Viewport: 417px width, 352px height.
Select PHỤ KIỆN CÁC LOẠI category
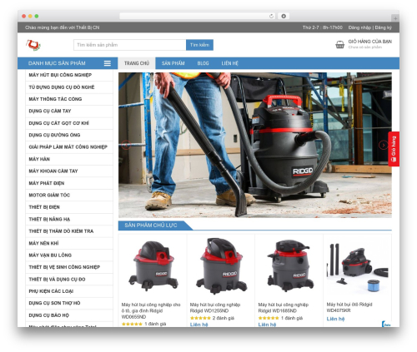pyautogui.click(x=69, y=291)
